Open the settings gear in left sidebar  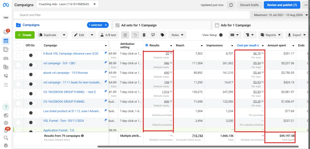[x=6, y=123]
